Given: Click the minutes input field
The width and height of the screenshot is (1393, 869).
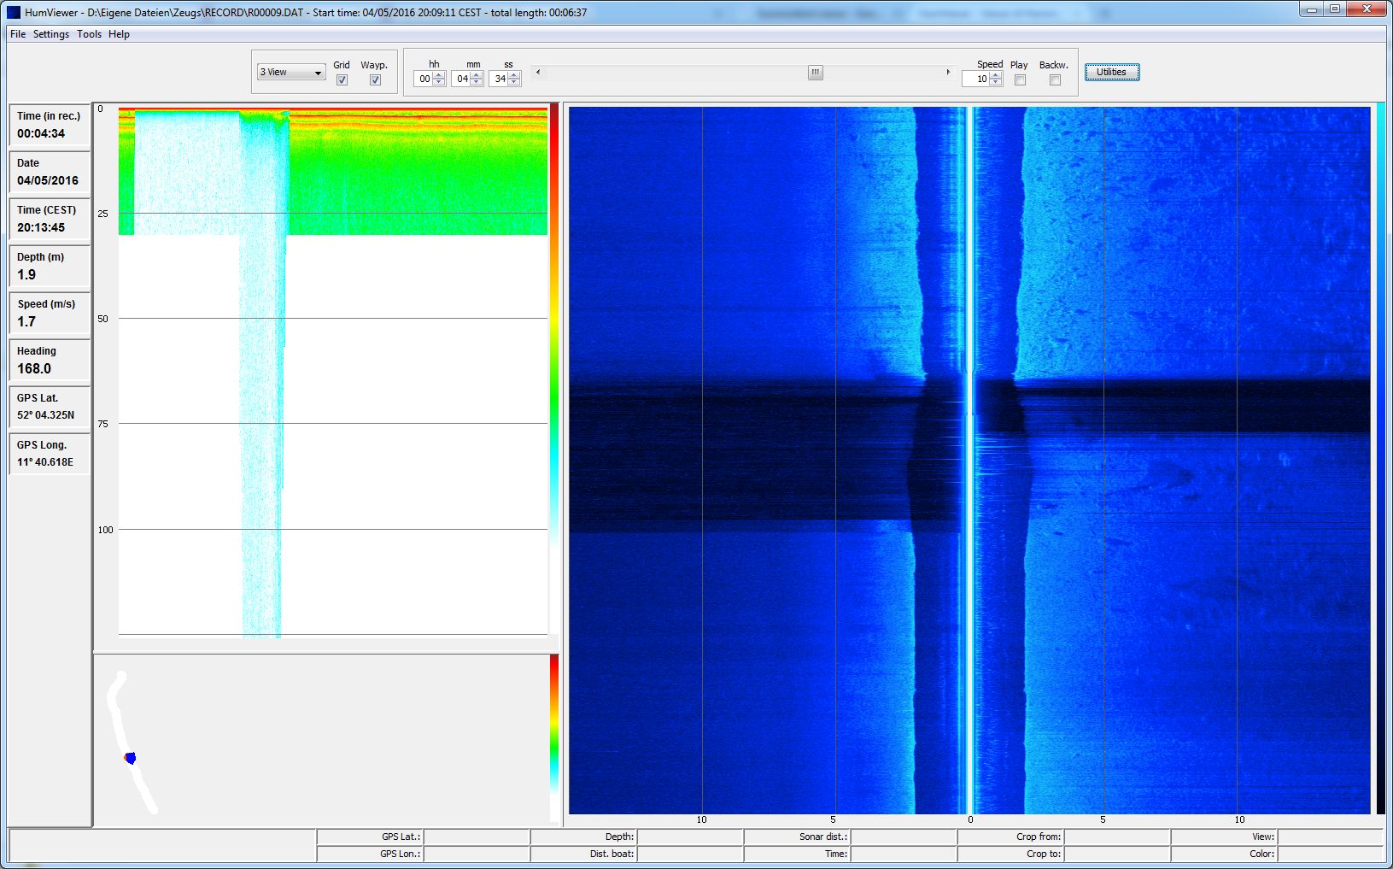Looking at the screenshot, I should coord(461,79).
